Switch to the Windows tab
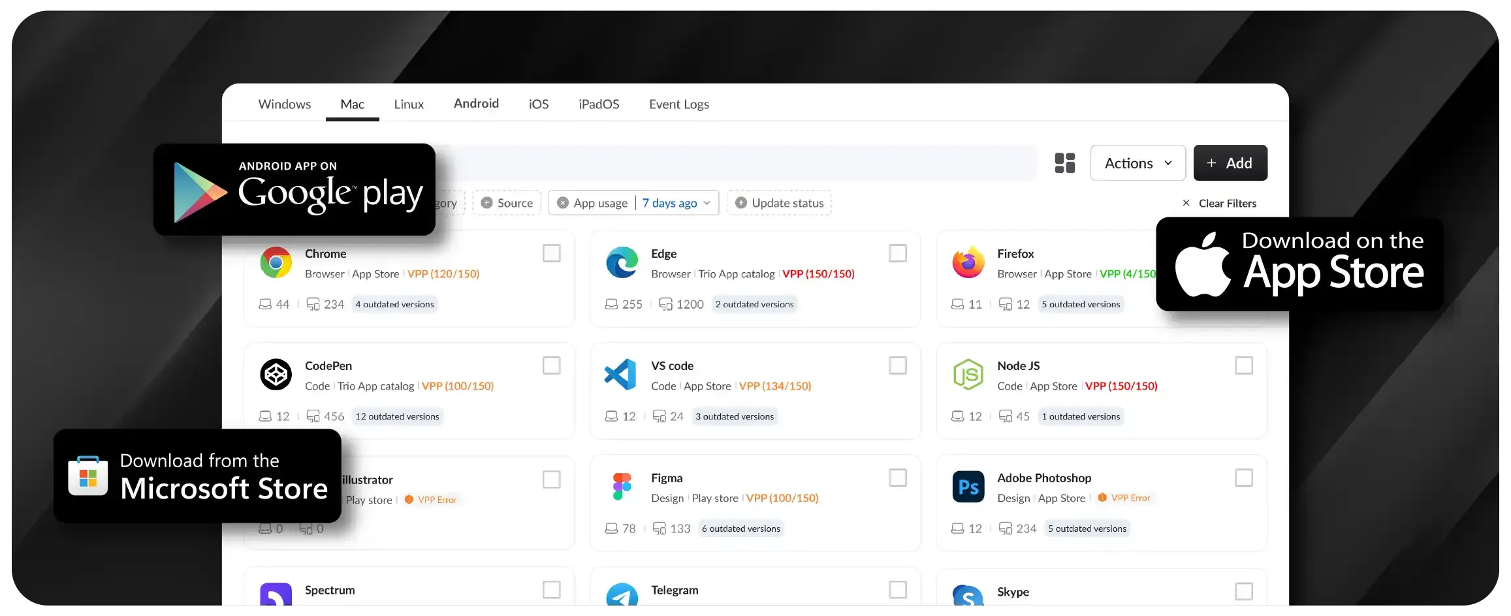Image resolution: width=1511 pixels, height=616 pixels. (284, 104)
